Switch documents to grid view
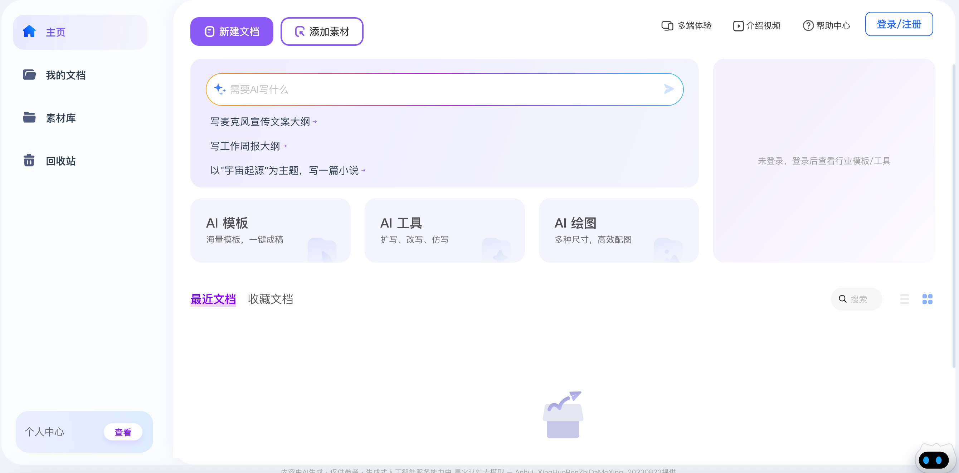Screen dimensions: 959x473 (928, 299)
